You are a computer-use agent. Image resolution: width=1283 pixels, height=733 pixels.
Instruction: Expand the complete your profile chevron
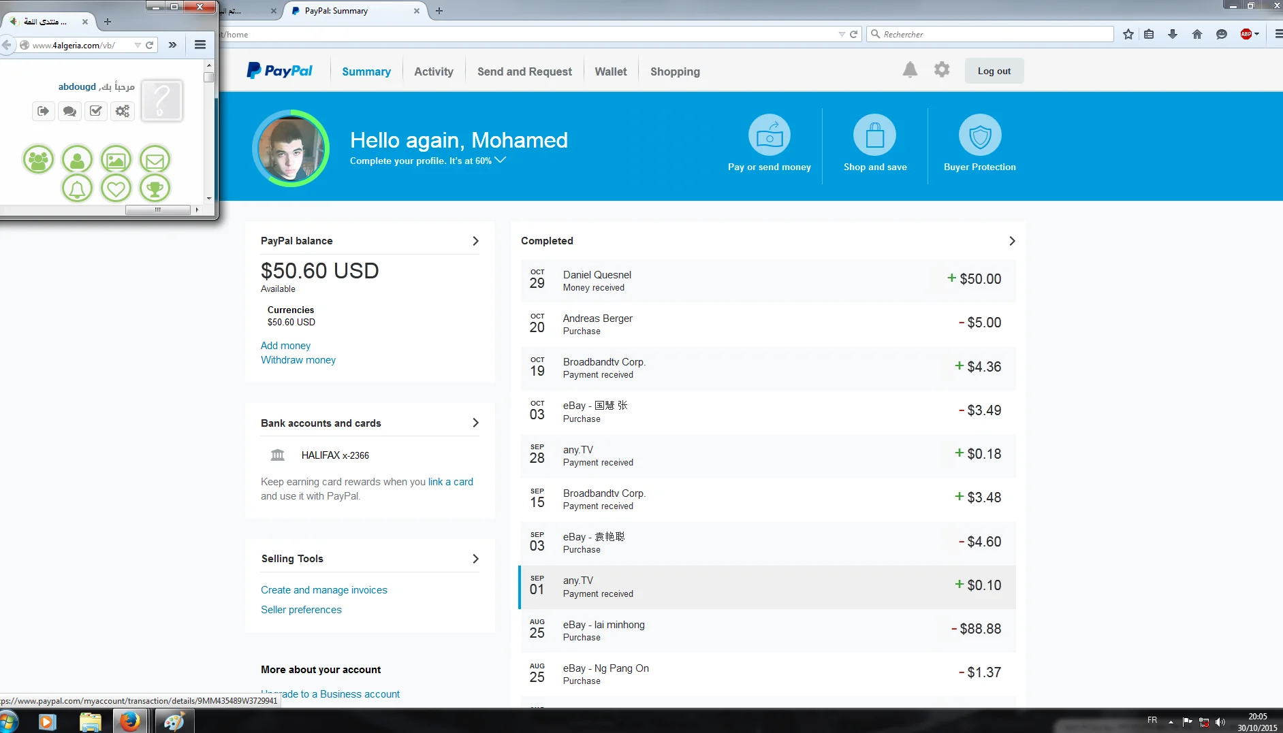point(501,160)
